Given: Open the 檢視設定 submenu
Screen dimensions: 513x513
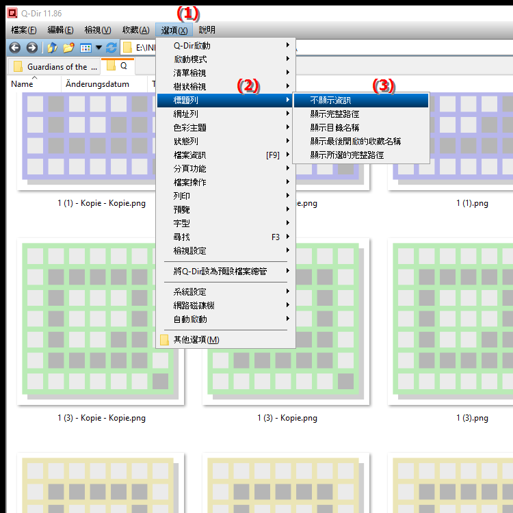Looking at the screenshot, I should click(226, 251).
